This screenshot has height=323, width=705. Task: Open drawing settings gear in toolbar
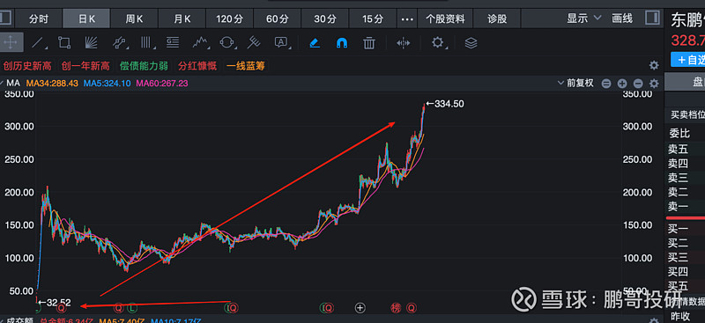coord(437,43)
